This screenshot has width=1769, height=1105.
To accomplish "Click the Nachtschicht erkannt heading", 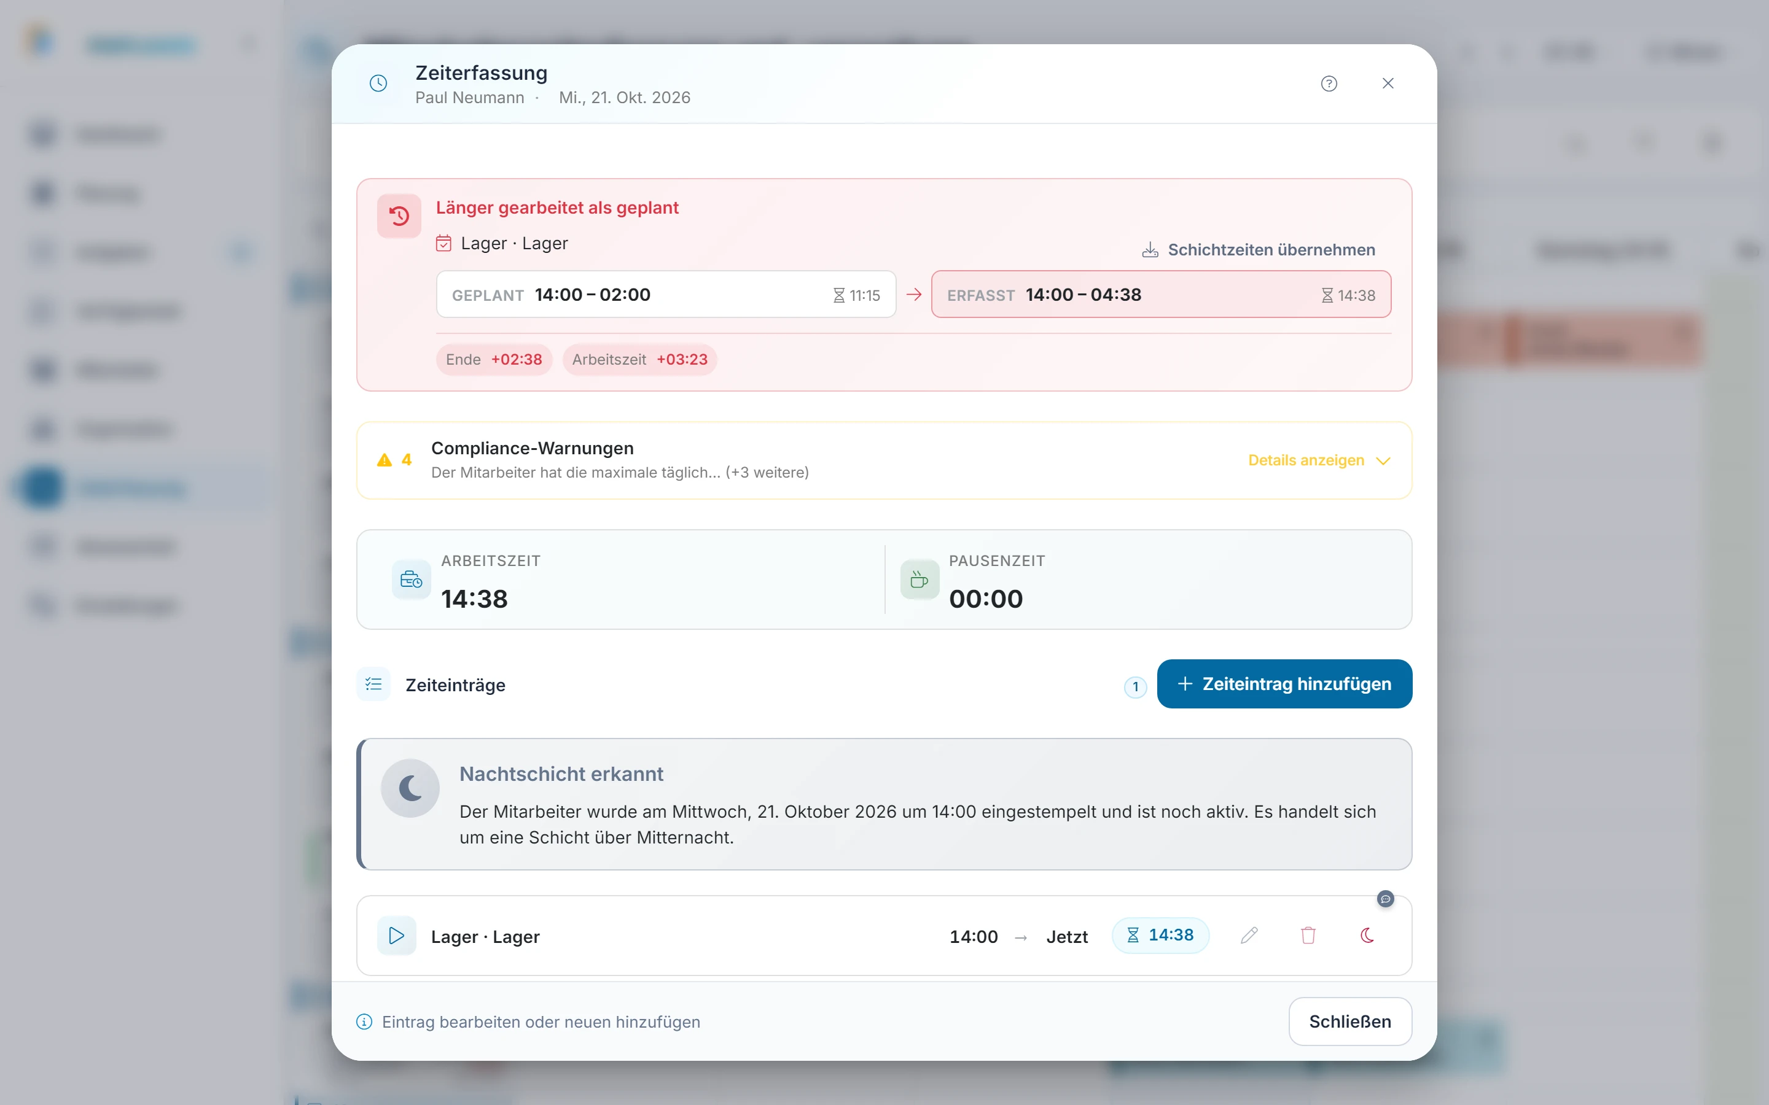I will click(x=561, y=774).
